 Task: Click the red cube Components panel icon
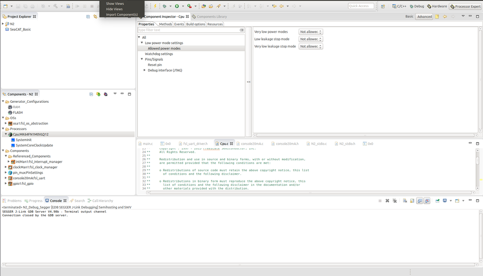pyautogui.click(x=106, y=94)
